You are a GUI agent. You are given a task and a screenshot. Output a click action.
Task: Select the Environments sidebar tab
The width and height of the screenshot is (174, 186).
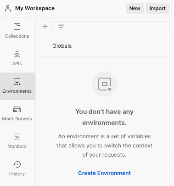pyautogui.click(x=17, y=86)
